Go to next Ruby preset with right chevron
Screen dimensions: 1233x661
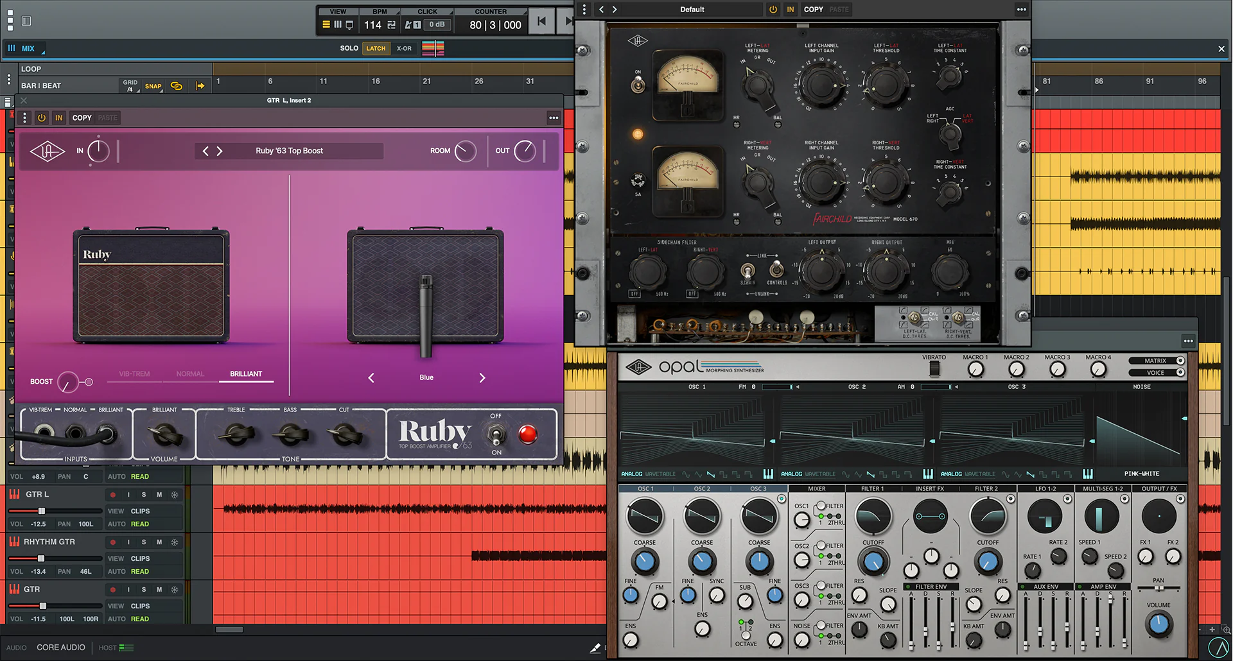tap(220, 151)
